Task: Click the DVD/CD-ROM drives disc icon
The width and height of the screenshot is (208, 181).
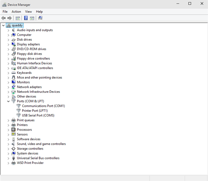Action: pos(13,49)
